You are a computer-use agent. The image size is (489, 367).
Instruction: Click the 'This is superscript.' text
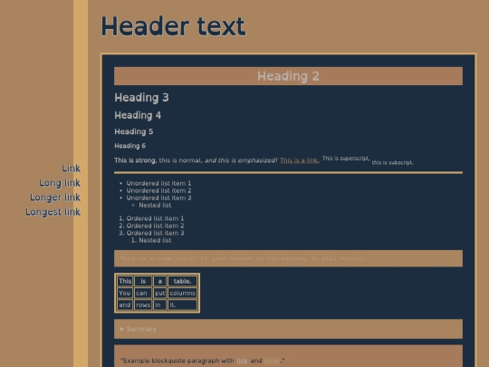[x=346, y=159]
